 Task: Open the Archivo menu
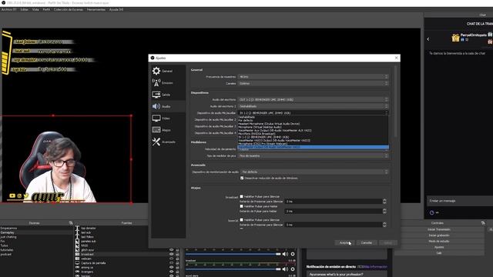coord(8,10)
